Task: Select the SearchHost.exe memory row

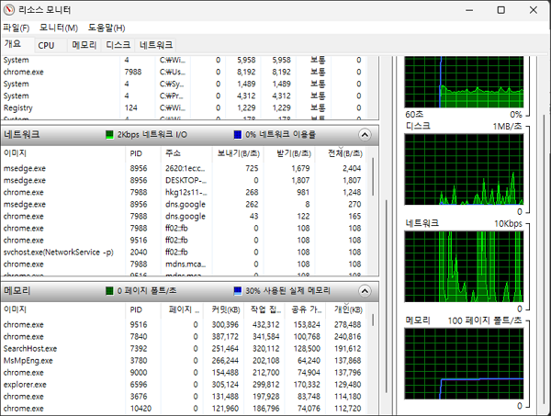Action: pyautogui.click(x=185, y=349)
